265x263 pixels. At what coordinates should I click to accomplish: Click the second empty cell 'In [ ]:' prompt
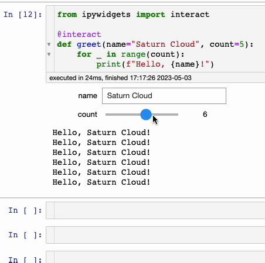pyautogui.click(x=25, y=235)
